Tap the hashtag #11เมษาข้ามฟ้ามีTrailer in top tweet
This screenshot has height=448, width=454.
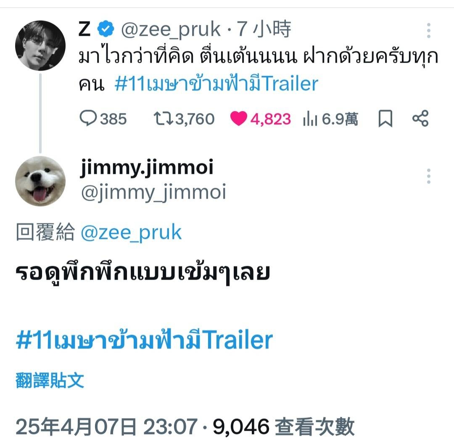pyautogui.click(x=216, y=84)
